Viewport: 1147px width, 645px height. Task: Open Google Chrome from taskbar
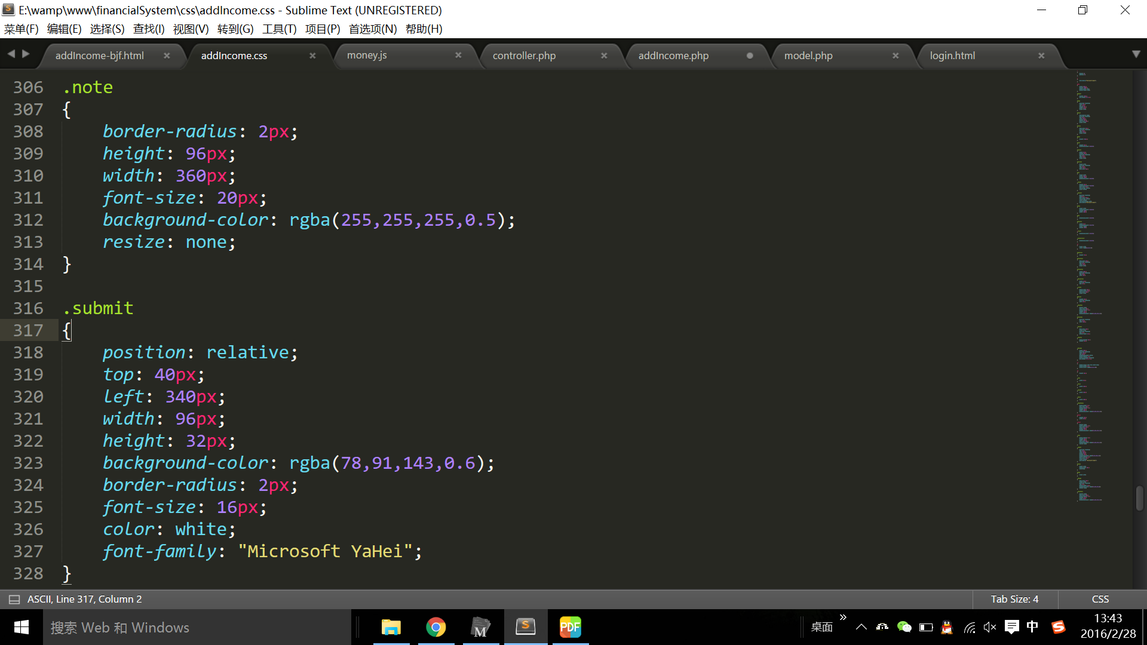436,627
